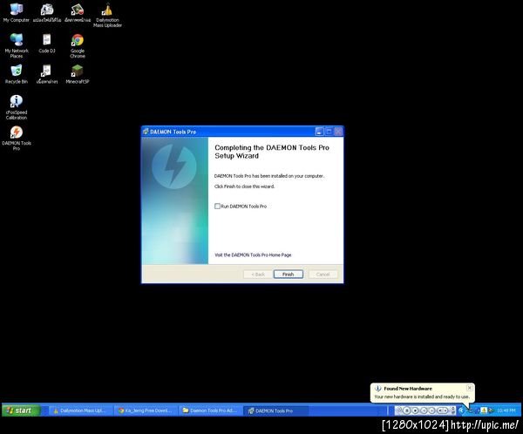
Task: Select the cFosSpeed Calibration desktop icon
Action: (17, 107)
